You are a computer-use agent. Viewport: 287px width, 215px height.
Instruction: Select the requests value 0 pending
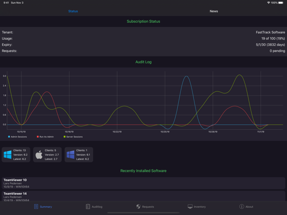[277, 51]
